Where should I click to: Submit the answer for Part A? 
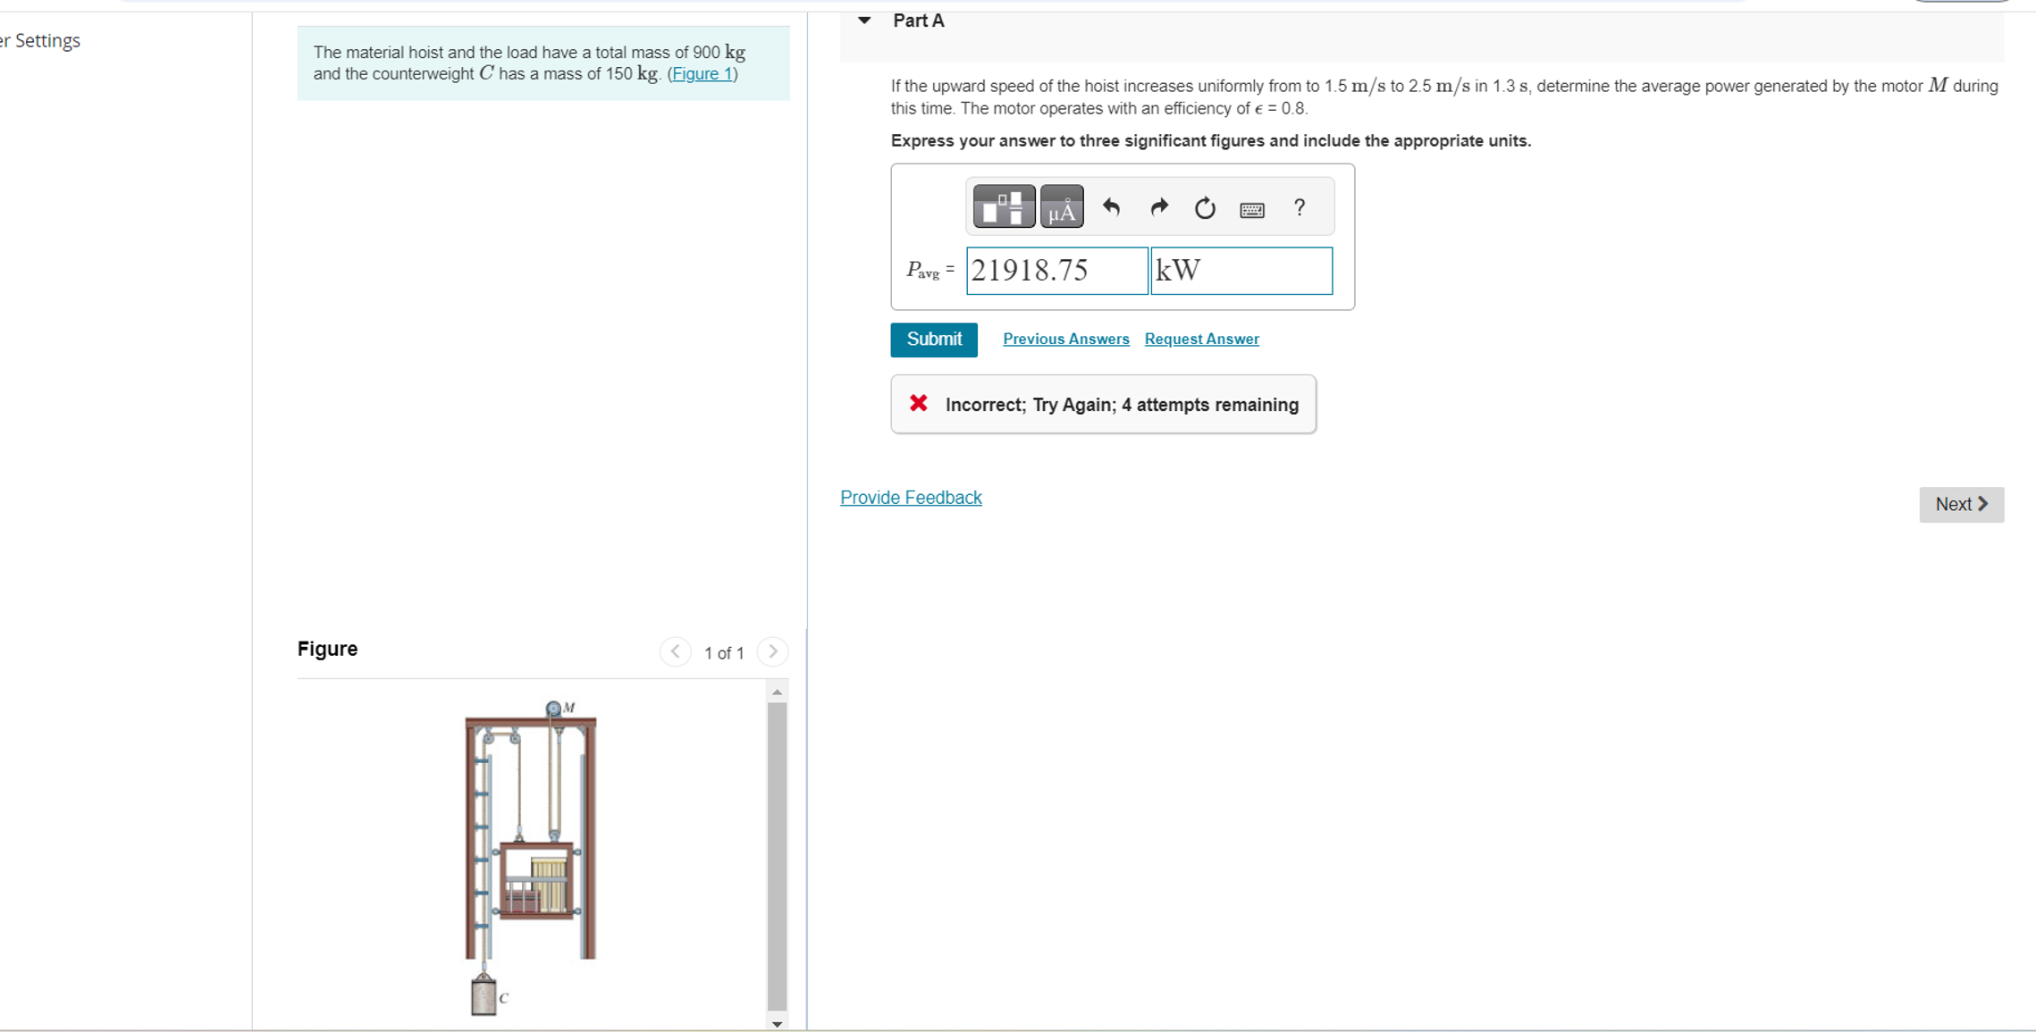coord(933,340)
